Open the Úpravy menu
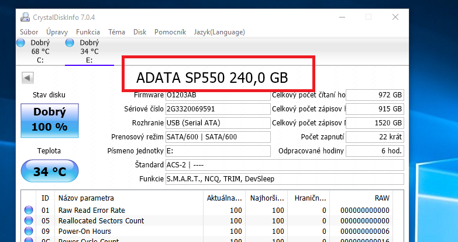 pyautogui.click(x=57, y=32)
